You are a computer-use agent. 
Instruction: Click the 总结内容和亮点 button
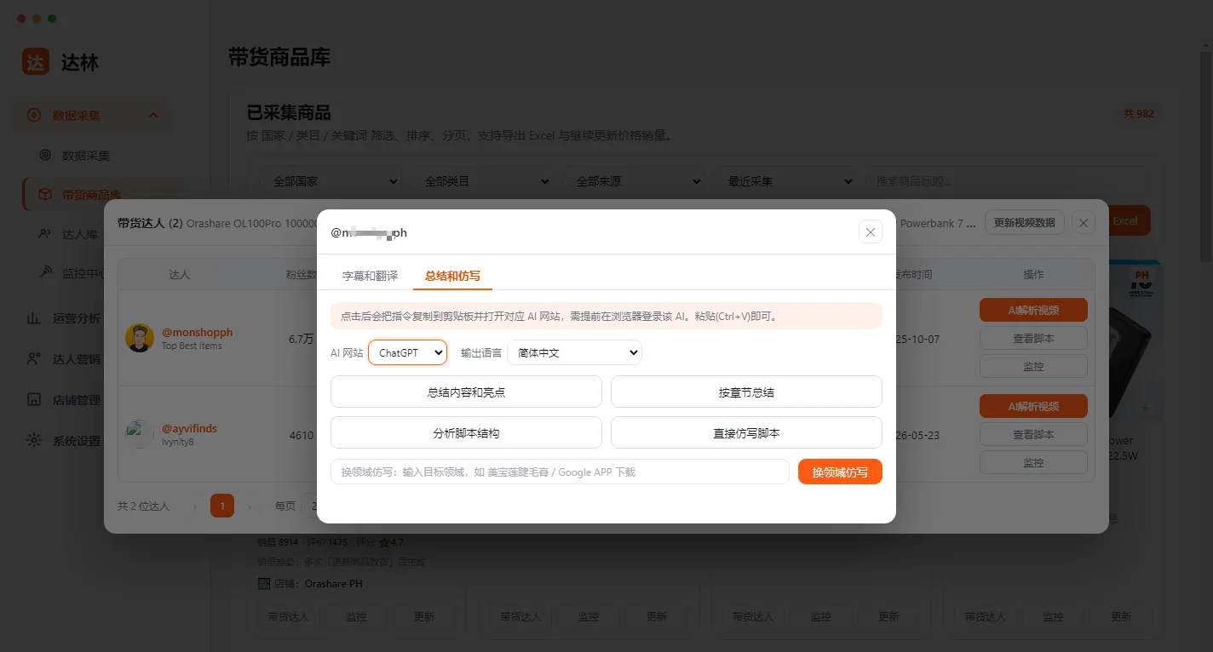(466, 392)
